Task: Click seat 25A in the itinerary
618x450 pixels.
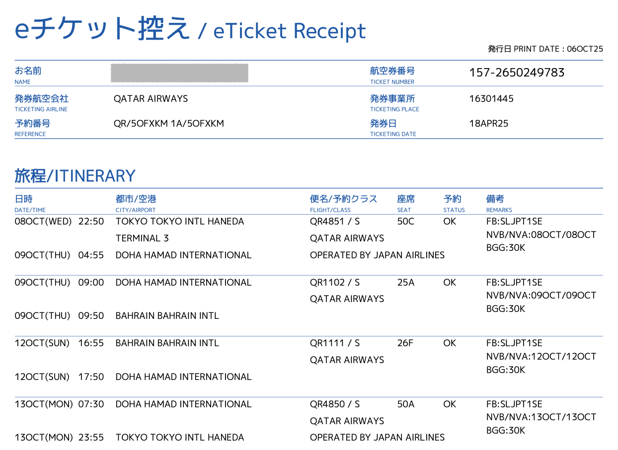Action: click(x=405, y=282)
